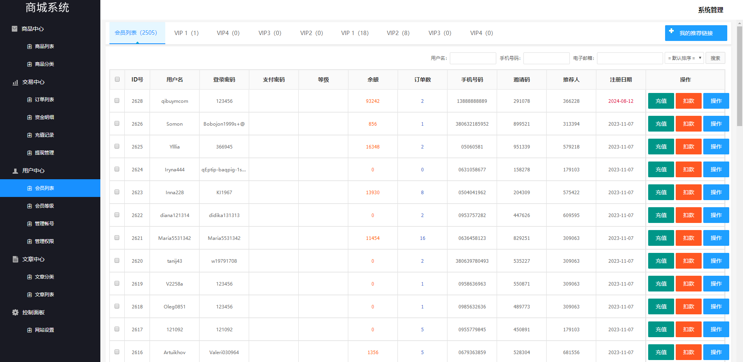Image resolution: width=743 pixels, height=362 pixels.
Task: Click the icon next to 订单列表
Action: [x=30, y=100]
